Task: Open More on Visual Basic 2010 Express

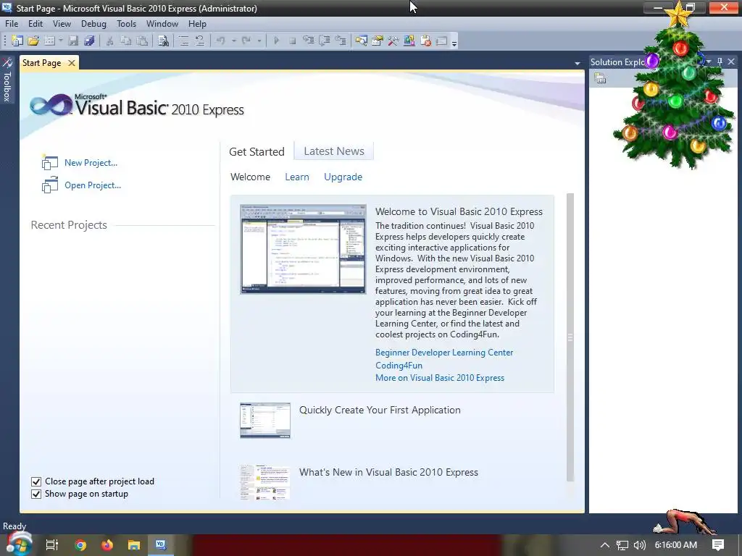Action: tap(440, 378)
